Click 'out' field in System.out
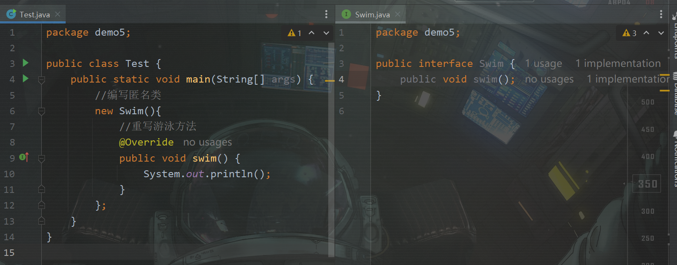The image size is (677, 265). tap(195, 174)
